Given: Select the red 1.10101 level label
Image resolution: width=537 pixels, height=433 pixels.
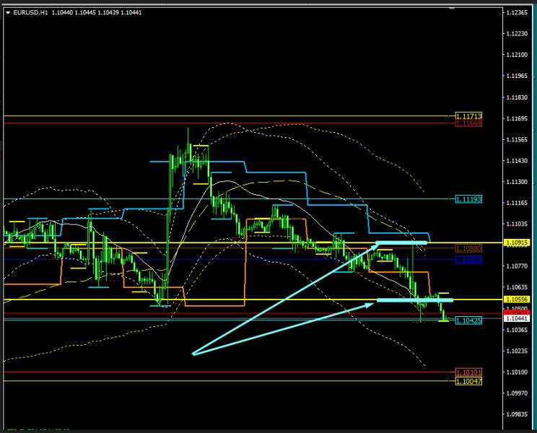Looking at the screenshot, I should [468, 372].
